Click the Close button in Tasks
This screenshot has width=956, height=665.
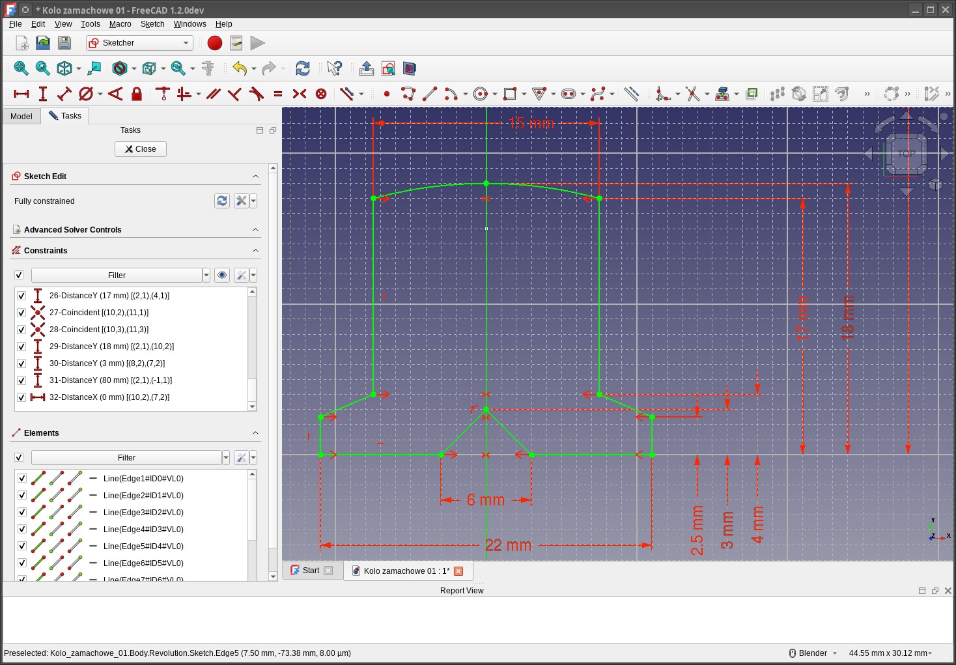141,149
